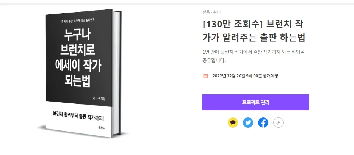Open 프로젝트 관리 purple button
Viewport: 354px width, 155px height.
point(255,102)
